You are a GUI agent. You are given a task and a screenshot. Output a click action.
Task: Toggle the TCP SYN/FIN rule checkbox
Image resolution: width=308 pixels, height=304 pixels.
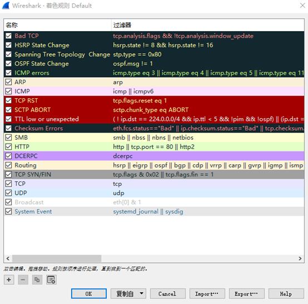[x=8, y=174]
